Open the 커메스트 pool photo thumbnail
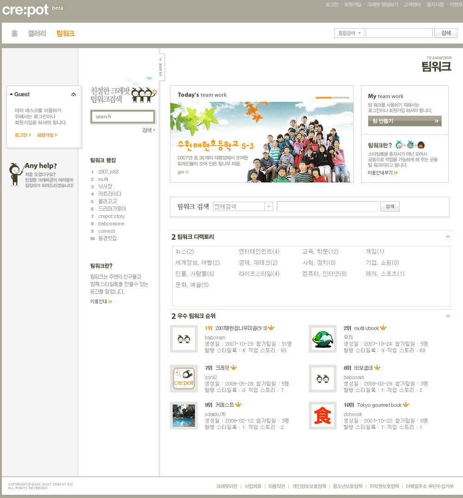The image size is (463, 498). 183,416
